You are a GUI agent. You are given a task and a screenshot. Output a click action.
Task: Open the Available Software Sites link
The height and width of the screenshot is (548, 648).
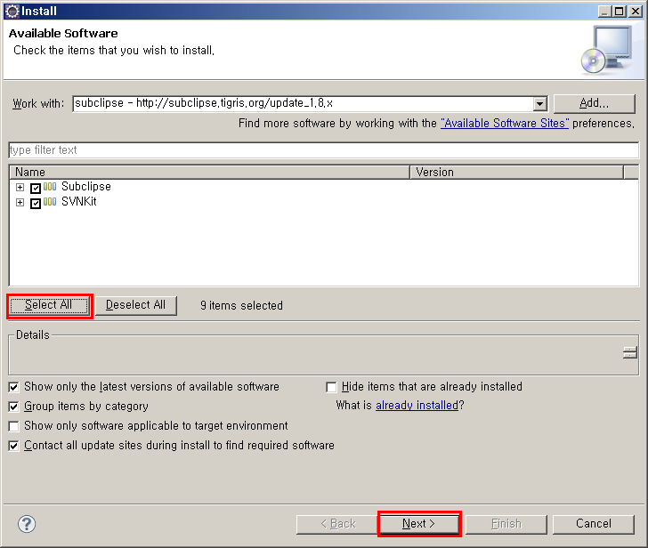504,124
